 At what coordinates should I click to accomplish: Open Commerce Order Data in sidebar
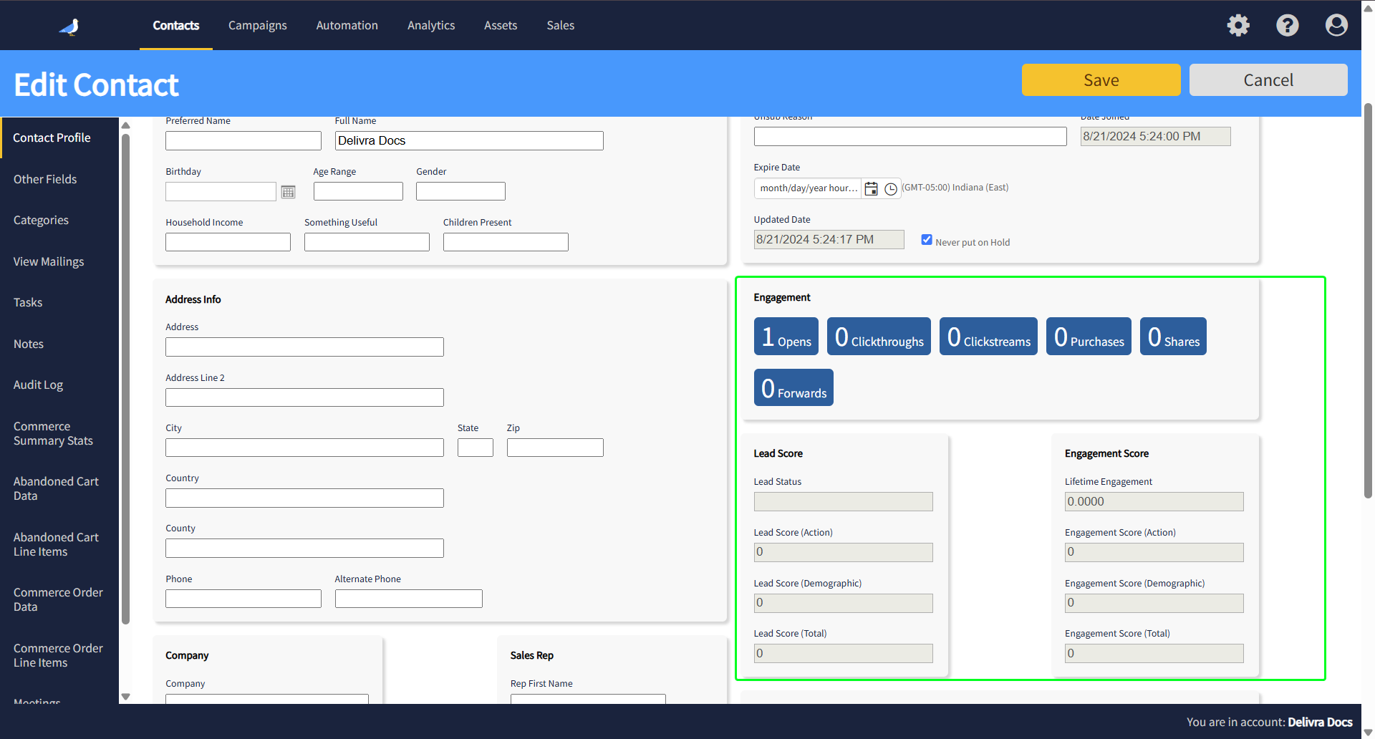59,599
